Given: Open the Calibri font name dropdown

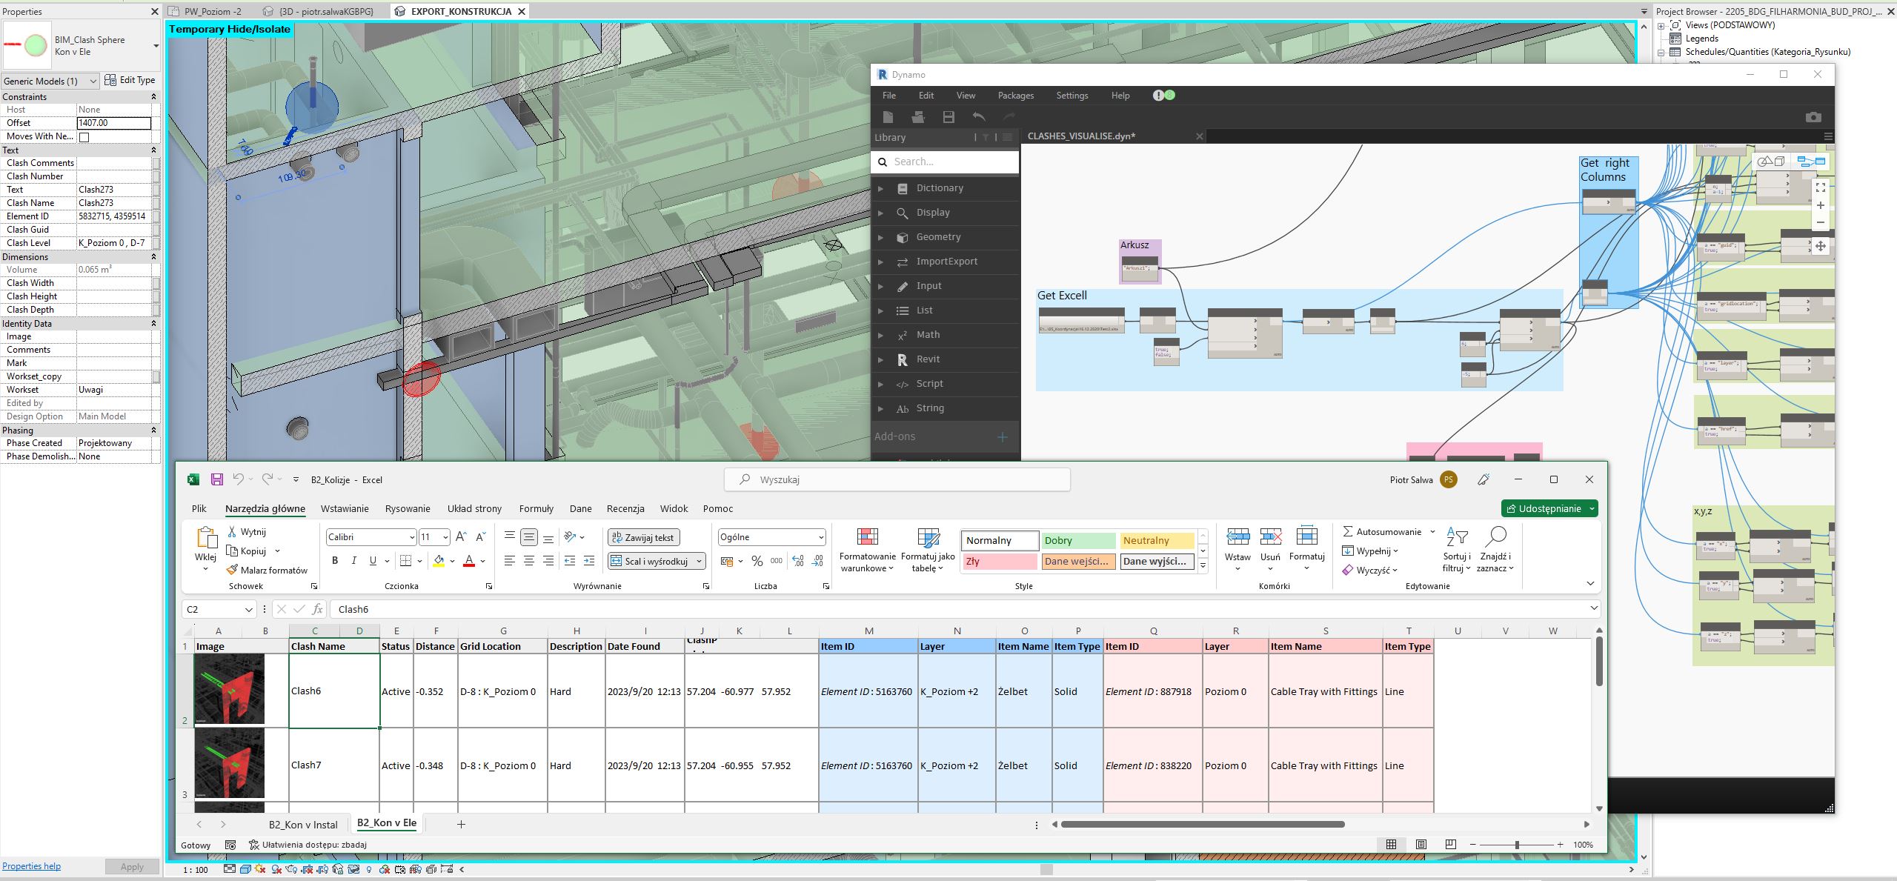Looking at the screenshot, I should point(411,537).
